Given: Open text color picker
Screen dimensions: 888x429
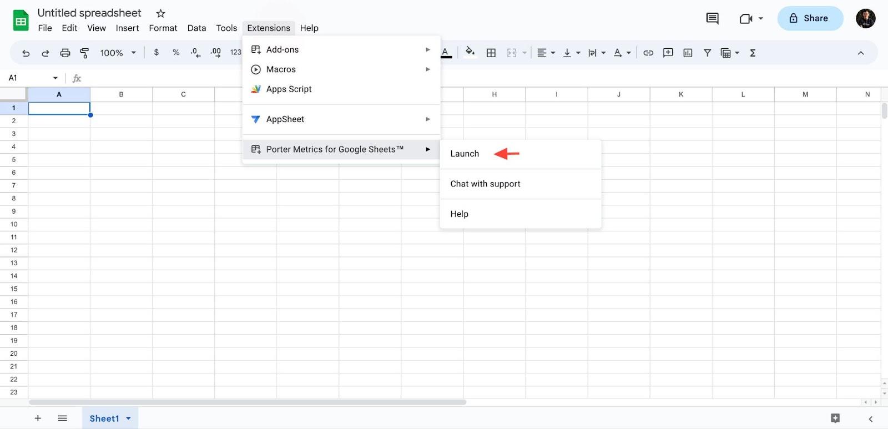Looking at the screenshot, I should point(446,53).
